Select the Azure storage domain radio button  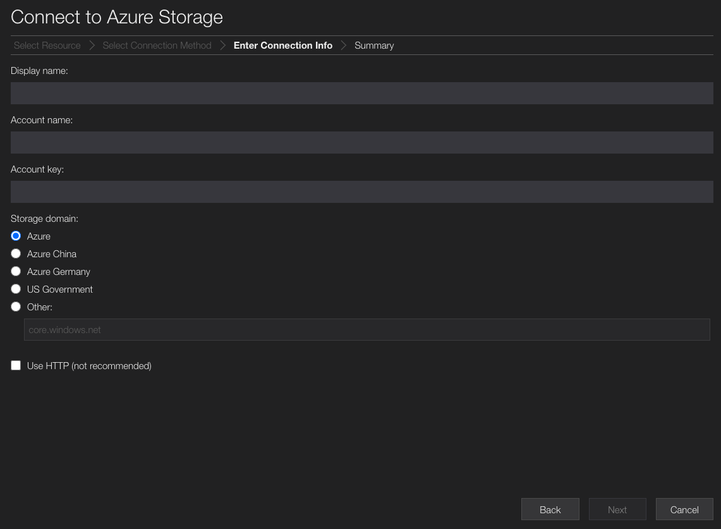pyautogui.click(x=16, y=236)
